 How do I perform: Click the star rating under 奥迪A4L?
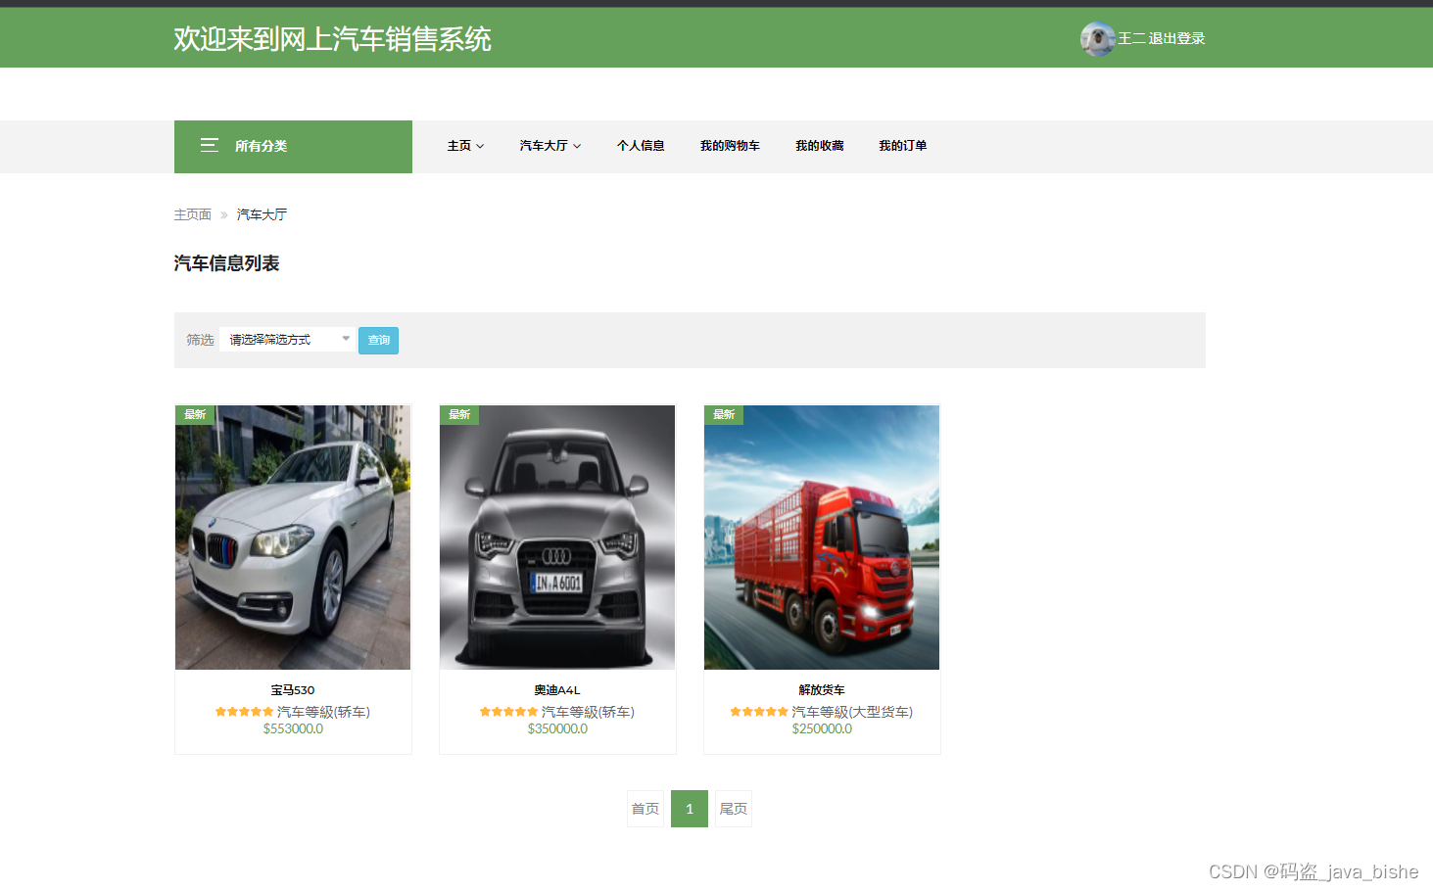tap(508, 712)
